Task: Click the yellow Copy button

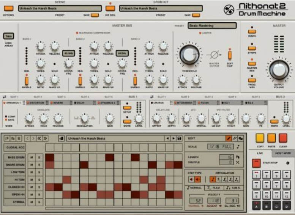Action: pyautogui.click(x=260, y=138)
